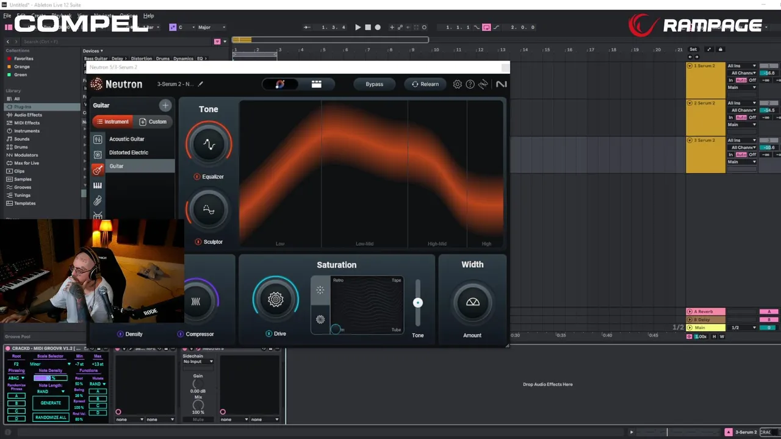
Task: Click RANDOMIZE ALL button
Action: 51,418
